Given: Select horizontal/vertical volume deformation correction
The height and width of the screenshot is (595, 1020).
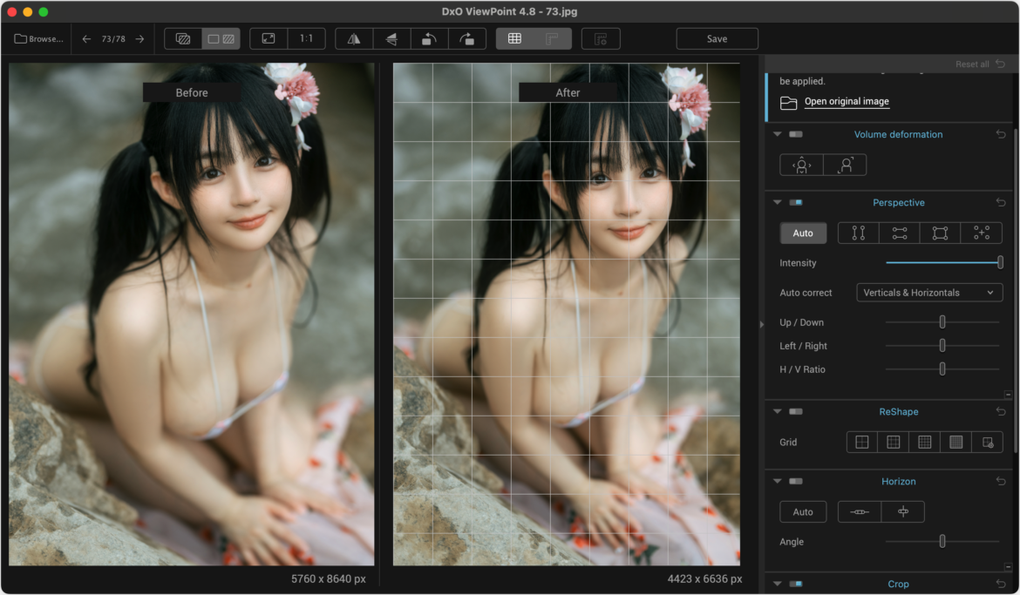Looking at the screenshot, I should point(801,166).
